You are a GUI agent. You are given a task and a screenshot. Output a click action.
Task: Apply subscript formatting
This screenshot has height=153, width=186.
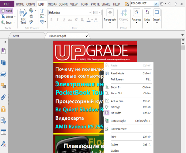(82, 20)
